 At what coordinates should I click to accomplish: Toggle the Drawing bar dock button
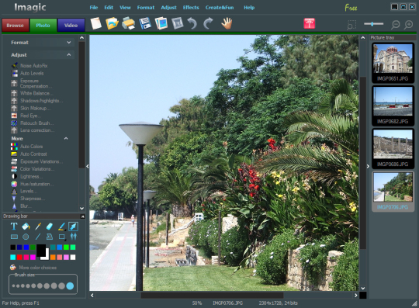82,216
